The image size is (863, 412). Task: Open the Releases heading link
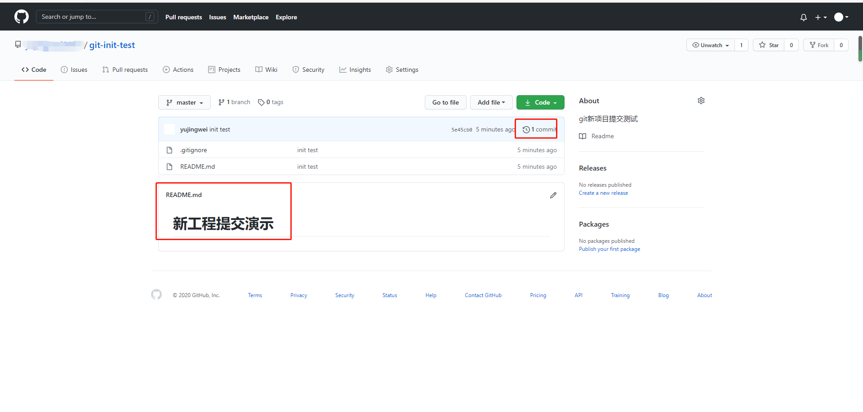pos(592,168)
